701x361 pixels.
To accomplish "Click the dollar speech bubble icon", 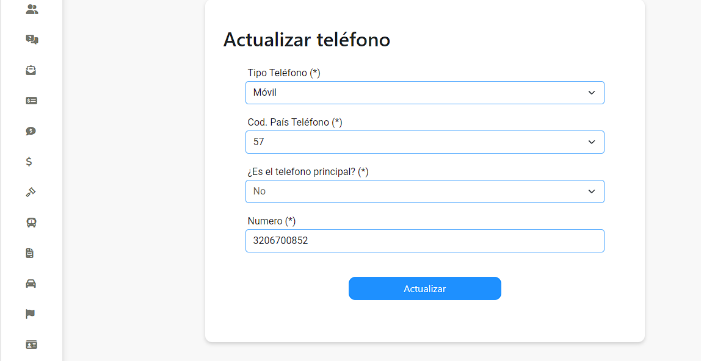I will point(31,131).
